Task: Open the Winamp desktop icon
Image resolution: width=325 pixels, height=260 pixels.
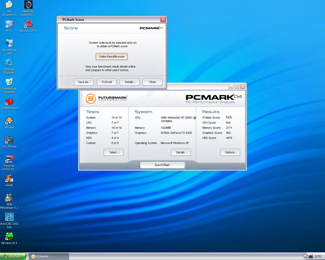Action: (x=9, y=121)
